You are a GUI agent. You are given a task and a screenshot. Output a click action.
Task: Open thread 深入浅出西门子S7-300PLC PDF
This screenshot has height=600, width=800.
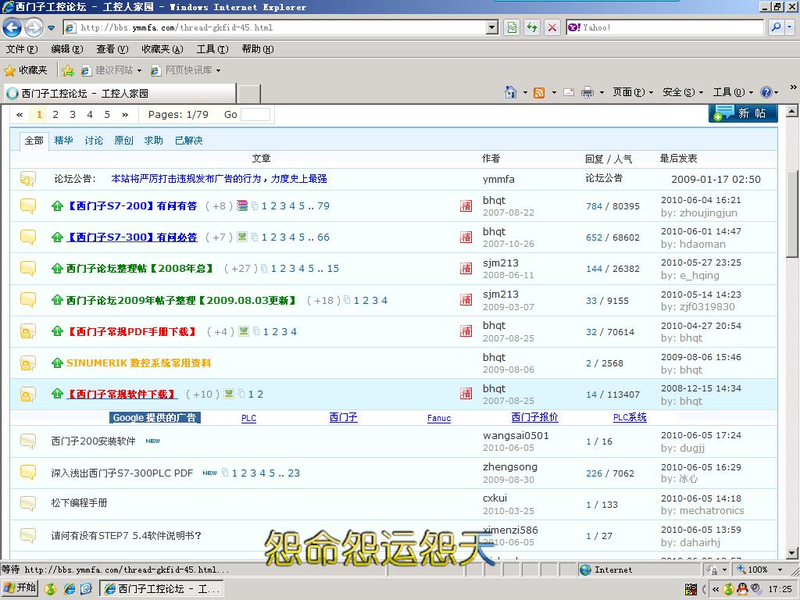(122, 473)
